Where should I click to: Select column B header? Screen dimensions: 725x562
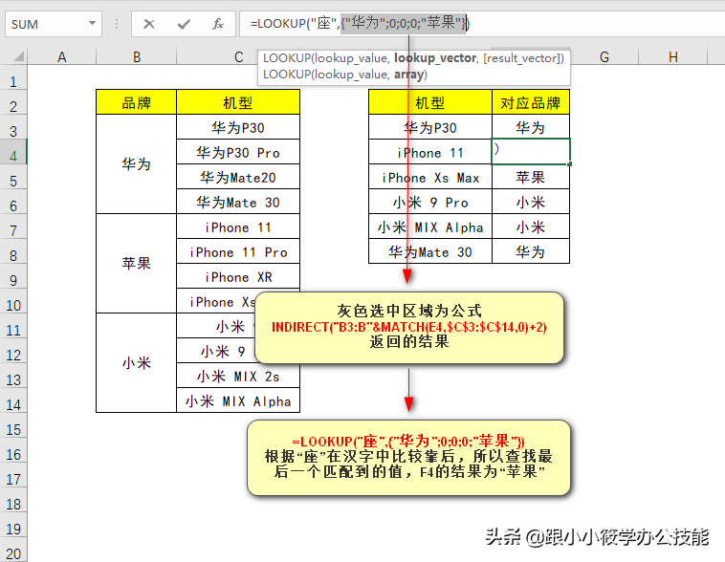(137, 56)
